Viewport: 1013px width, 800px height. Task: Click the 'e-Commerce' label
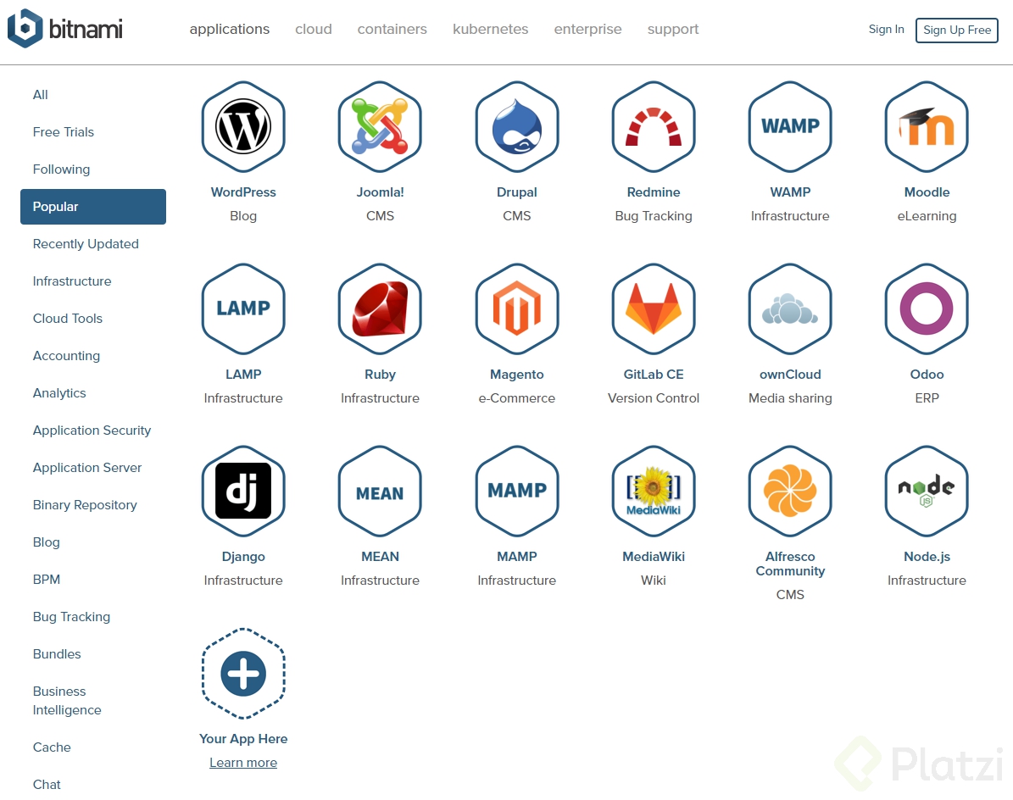517,398
